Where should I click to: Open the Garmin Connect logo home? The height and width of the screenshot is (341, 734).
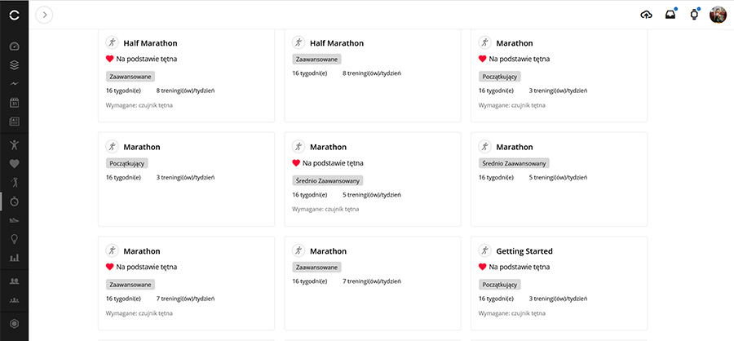(x=15, y=15)
